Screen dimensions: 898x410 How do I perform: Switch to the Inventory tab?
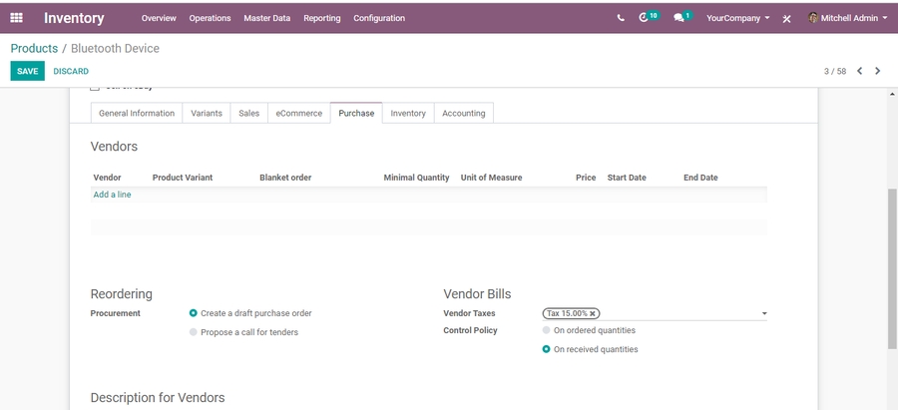[x=408, y=114]
